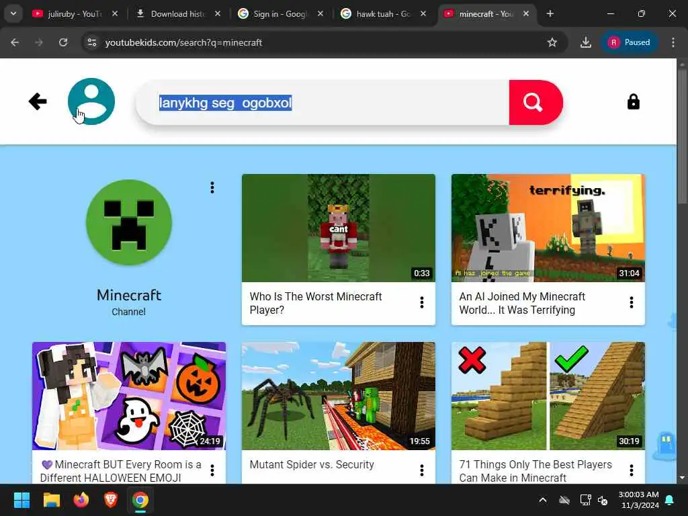Viewport: 688px width, 516px height.
Task: Open title Minecraft BUT Every Room is a
Action: (x=121, y=471)
